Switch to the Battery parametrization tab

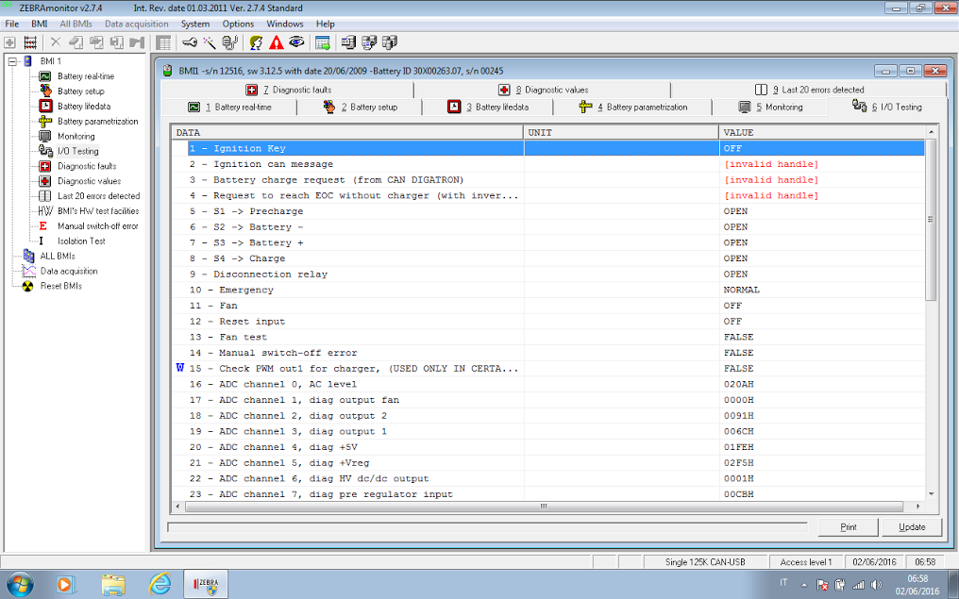[x=637, y=108]
